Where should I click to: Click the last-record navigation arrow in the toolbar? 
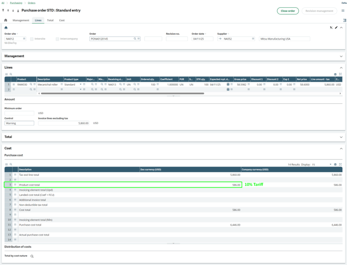pyautogui.click(x=18, y=11)
